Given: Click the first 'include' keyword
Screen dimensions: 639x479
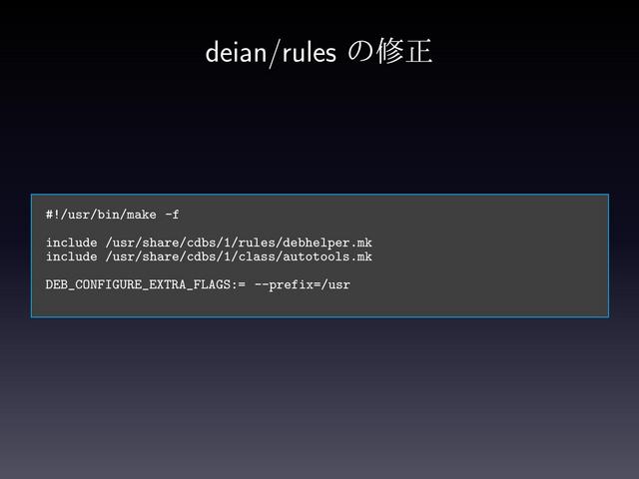Looking at the screenshot, I should click(x=71, y=242).
